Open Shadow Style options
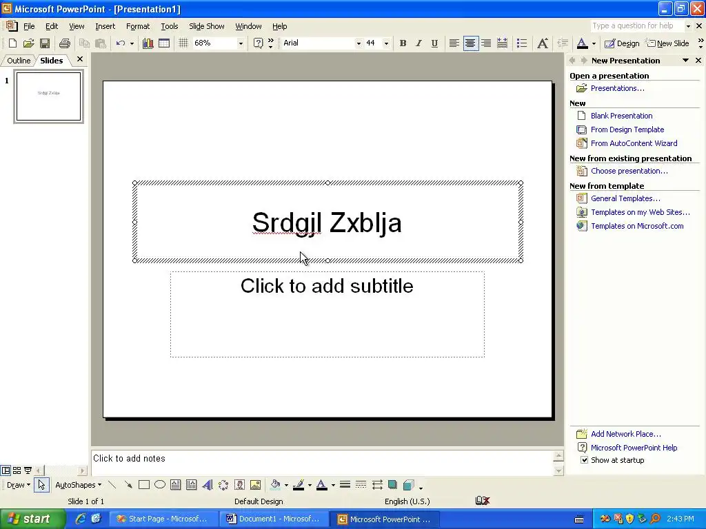 click(392, 485)
